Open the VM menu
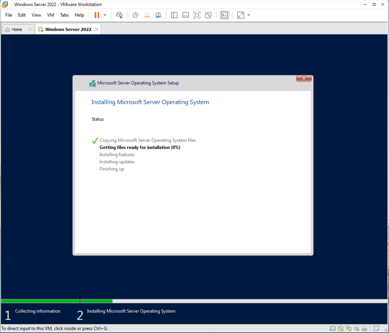 click(51, 15)
